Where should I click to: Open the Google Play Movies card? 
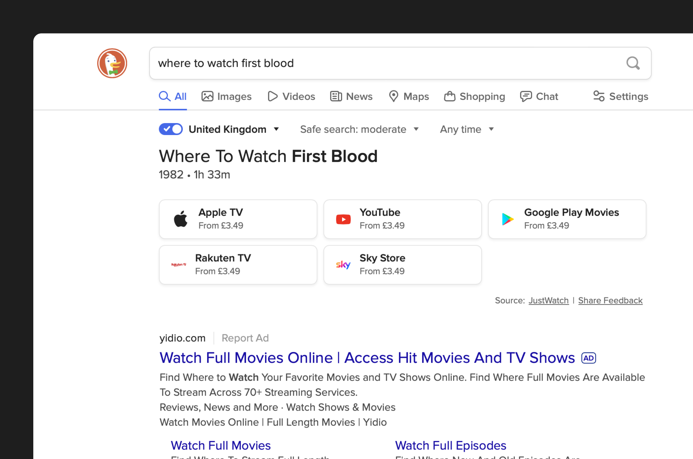[567, 219]
